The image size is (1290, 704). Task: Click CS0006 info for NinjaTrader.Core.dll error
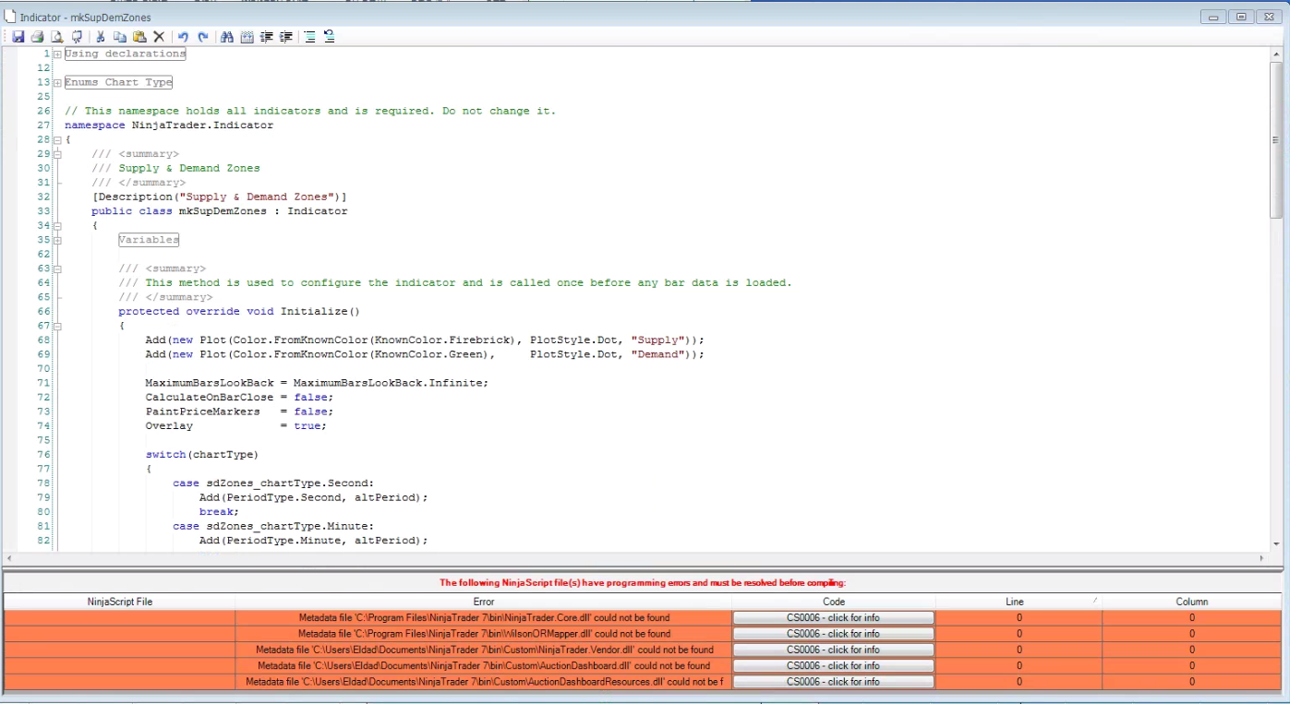(833, 618)
